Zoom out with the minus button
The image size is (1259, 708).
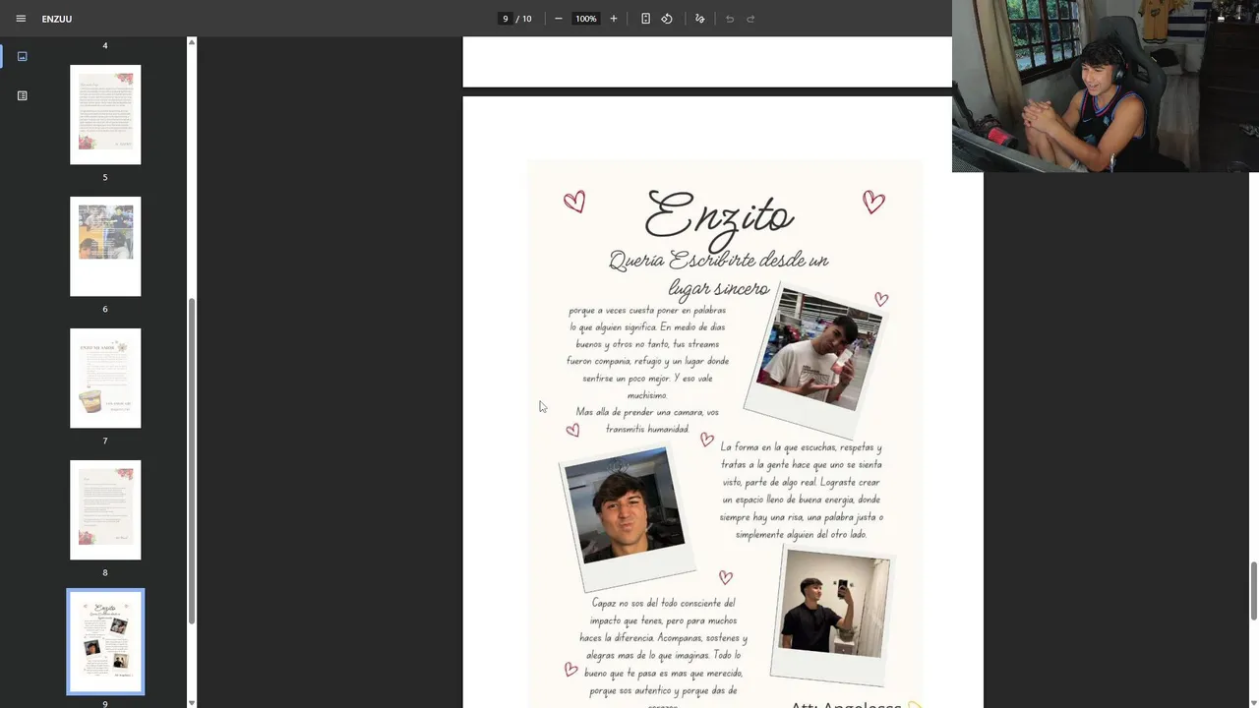(559, 19)
